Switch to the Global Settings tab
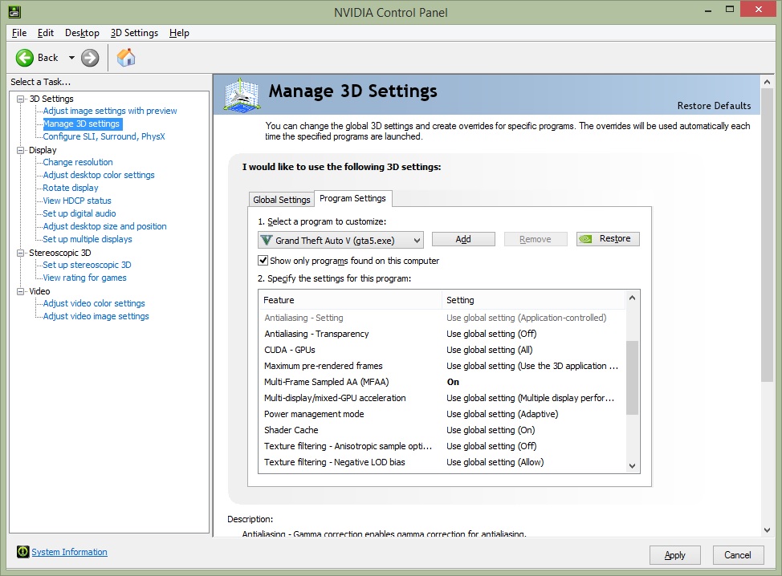The width and height of the screenshot is (782, 576). [281, 199]
